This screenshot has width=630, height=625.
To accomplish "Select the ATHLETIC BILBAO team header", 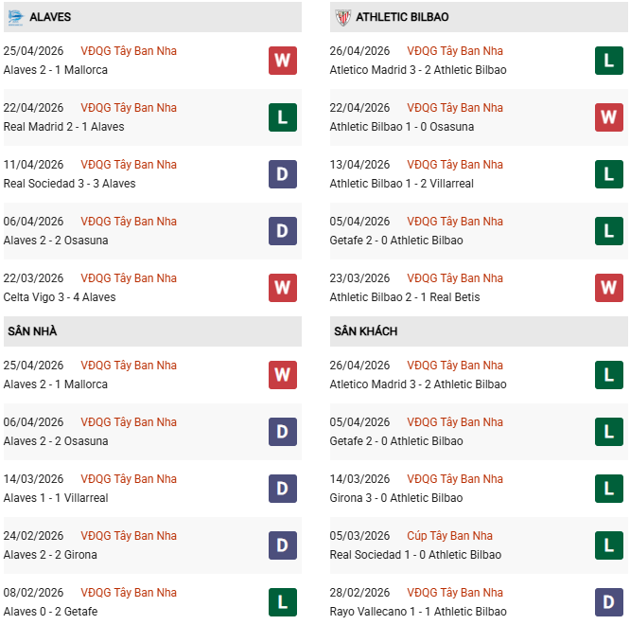I will point(479,17).
